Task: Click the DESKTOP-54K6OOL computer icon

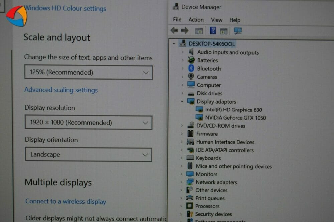Action: click(x=183, y=43)
